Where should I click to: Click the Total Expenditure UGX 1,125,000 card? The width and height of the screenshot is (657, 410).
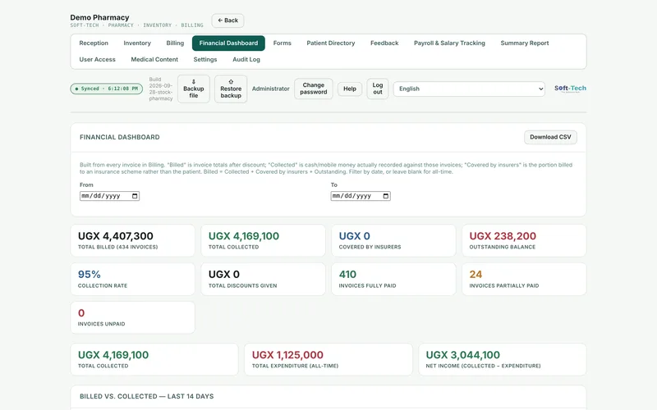328,359
